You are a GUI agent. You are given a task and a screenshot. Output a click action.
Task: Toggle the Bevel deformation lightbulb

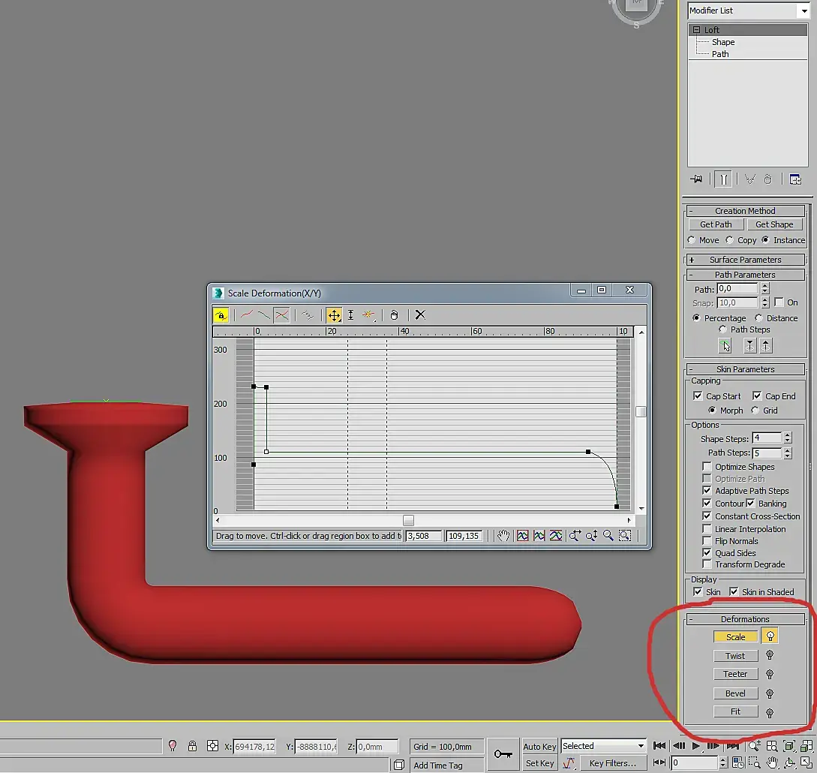770,693
